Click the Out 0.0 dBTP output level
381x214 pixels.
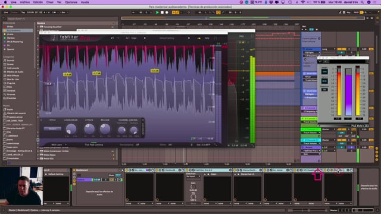pyautogui.click(x=204, y=144)
